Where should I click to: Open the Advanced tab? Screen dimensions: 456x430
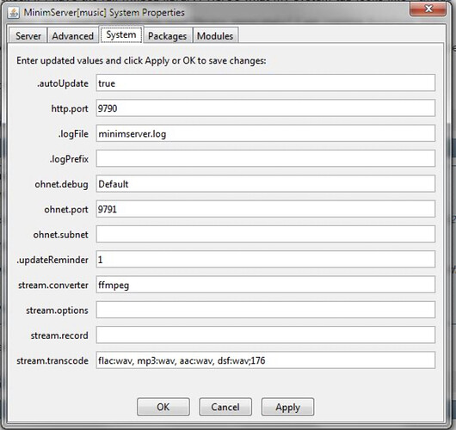coord(73,36)
